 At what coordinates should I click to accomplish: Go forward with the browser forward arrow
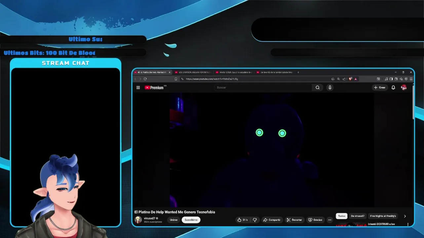point(140,79)
